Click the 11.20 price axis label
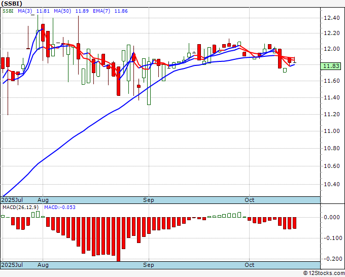This screenshot has width=345, height=277. pyautogui.click(x=332, y=114)
